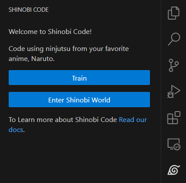Browse extensions via the squares icon
This screenshot has width=186, height=183.
point(174,118)
